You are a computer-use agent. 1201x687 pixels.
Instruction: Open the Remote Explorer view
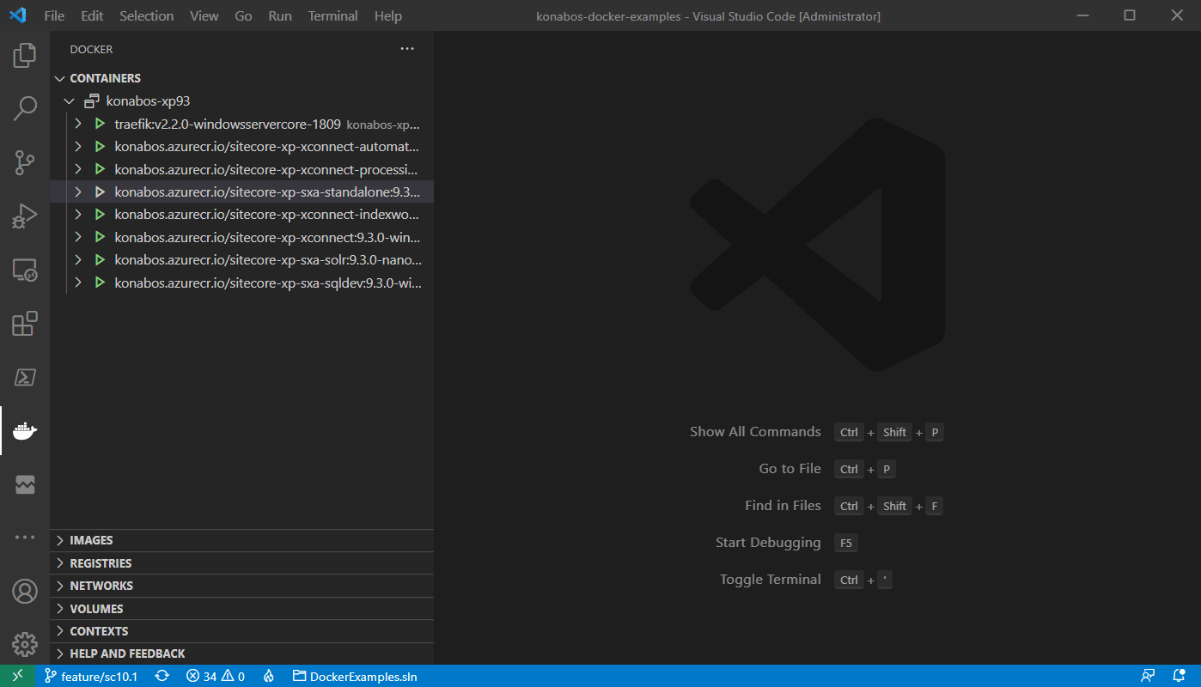pyautogui.click(x=25, y=271)
